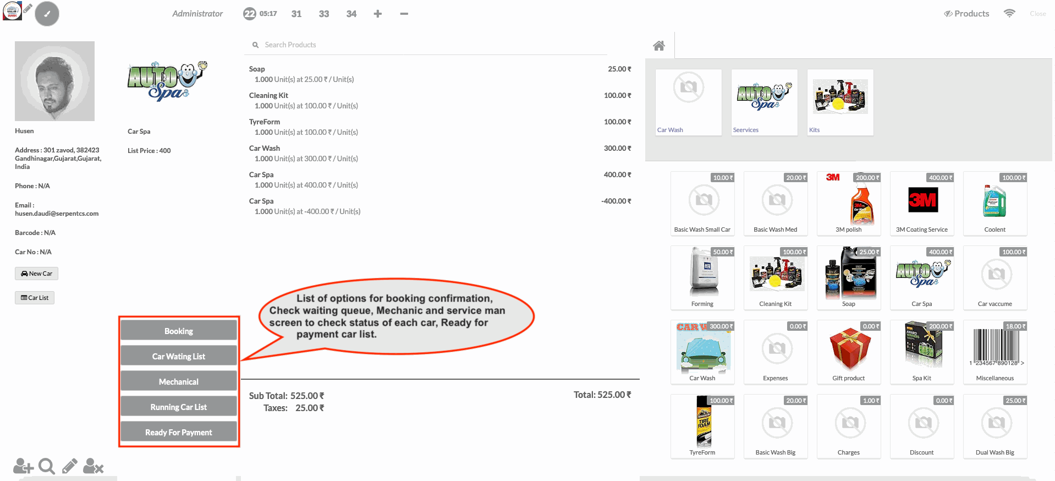1055x481 pixels.
Task: Select the Car Wash order line
Action: [x=440, y=154]
